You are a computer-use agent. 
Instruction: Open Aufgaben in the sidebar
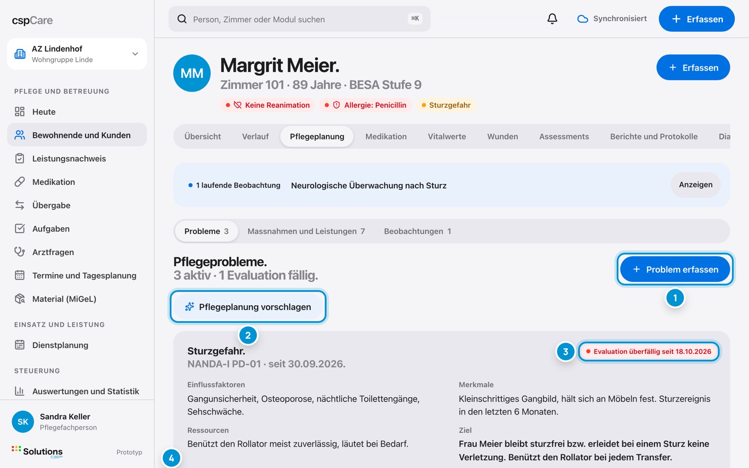pos(77,228)
